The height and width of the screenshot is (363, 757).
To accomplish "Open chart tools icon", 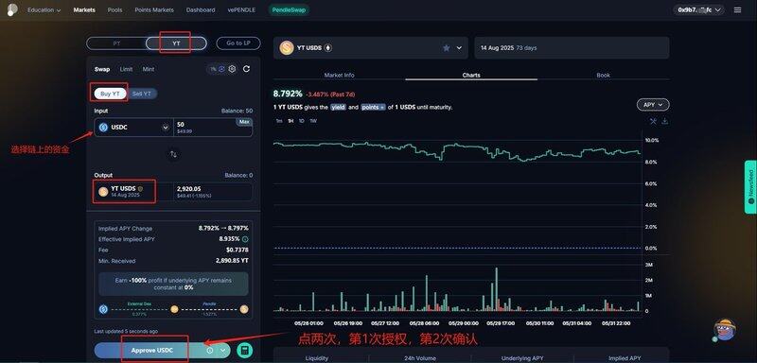I will (653, 121).
